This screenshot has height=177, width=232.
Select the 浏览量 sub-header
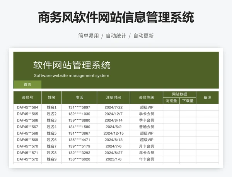[171, 101]
